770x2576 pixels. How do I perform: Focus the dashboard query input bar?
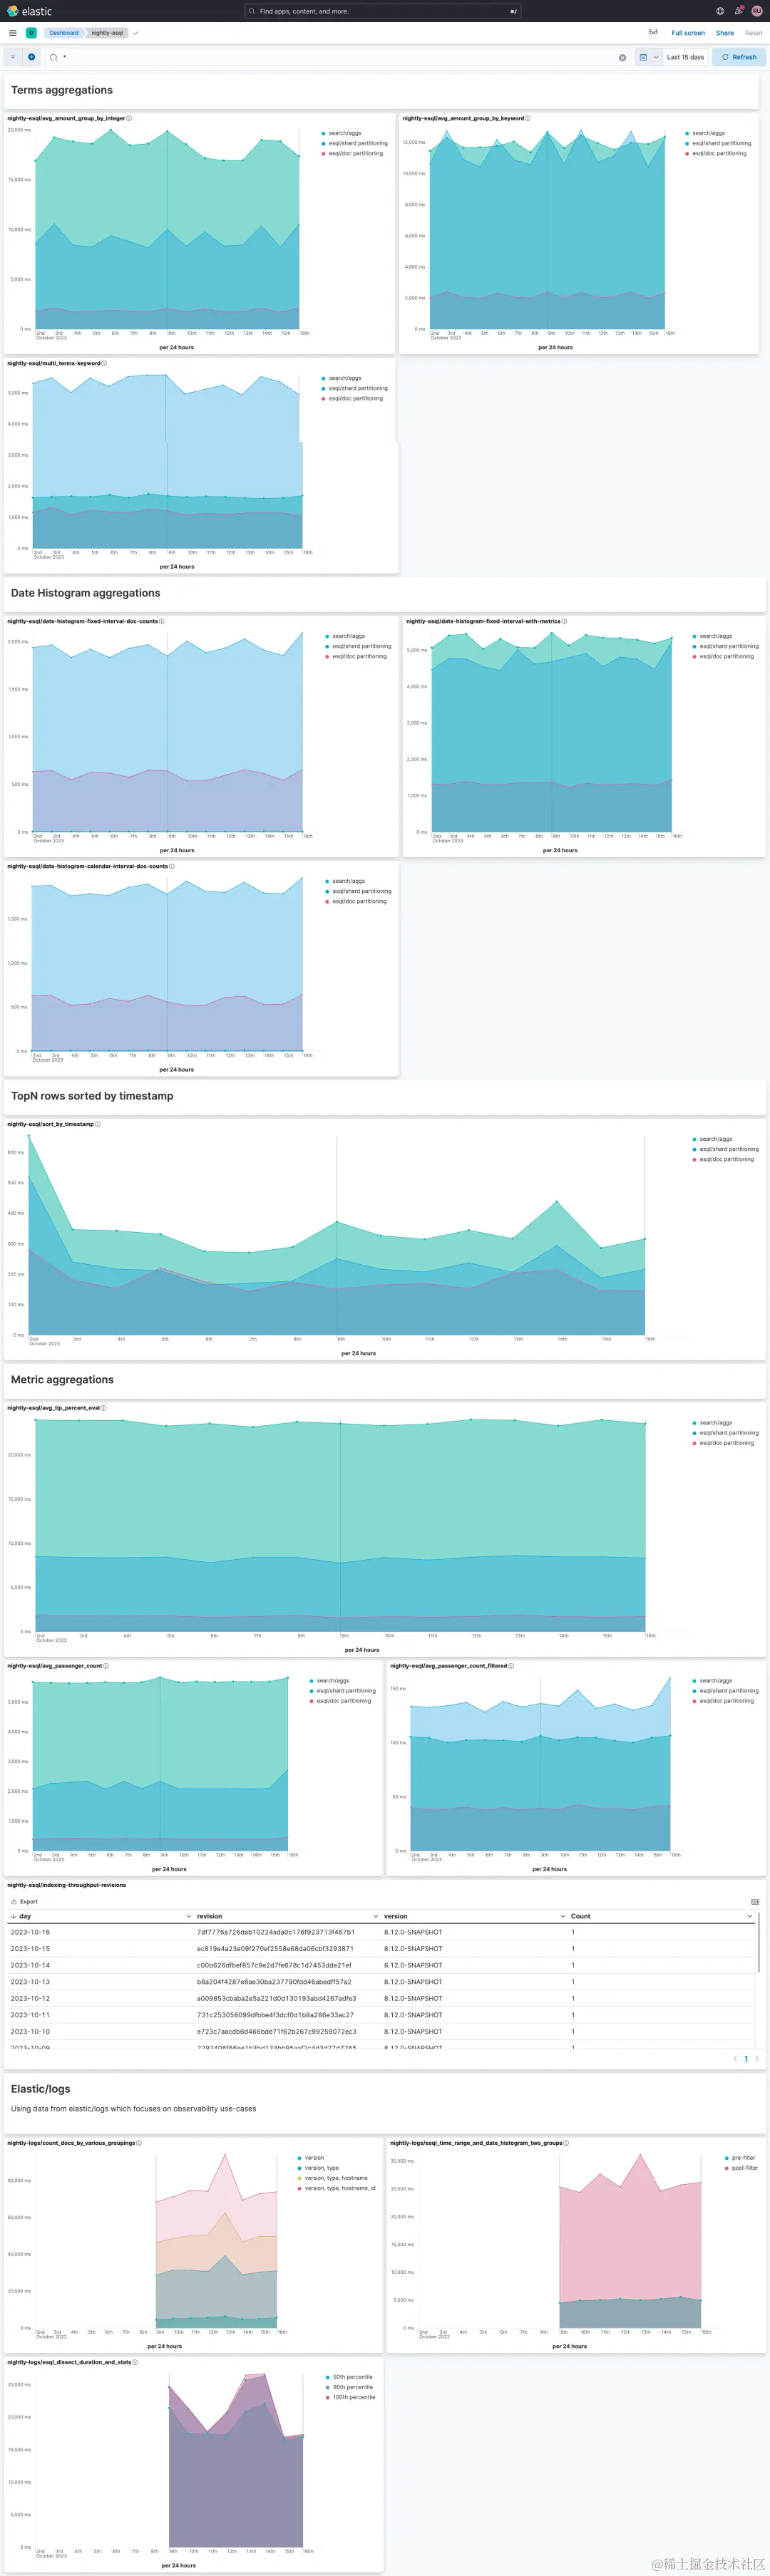click(x=337, y=57)
